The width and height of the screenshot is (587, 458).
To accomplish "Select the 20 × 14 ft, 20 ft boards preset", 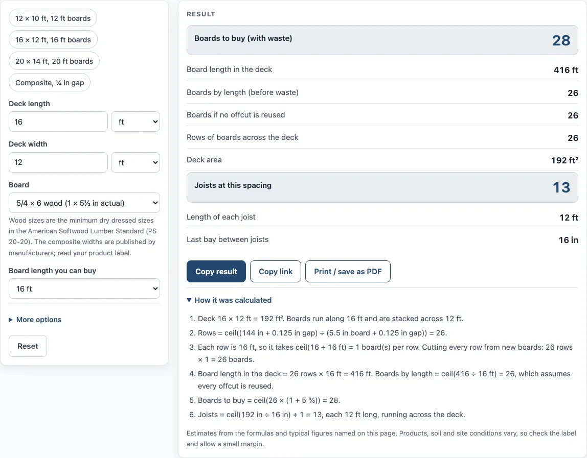I will point(54,61).
